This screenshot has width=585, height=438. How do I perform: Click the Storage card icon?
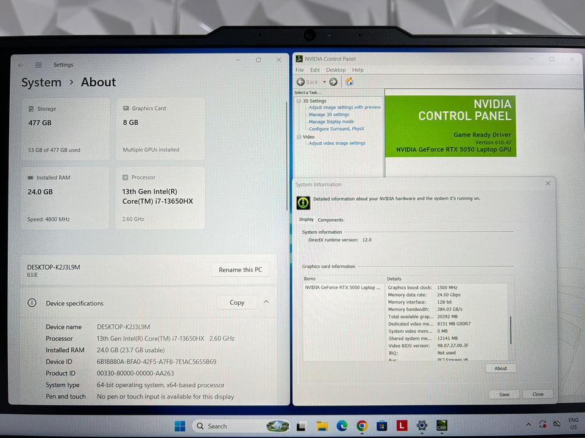click(31, 109)
